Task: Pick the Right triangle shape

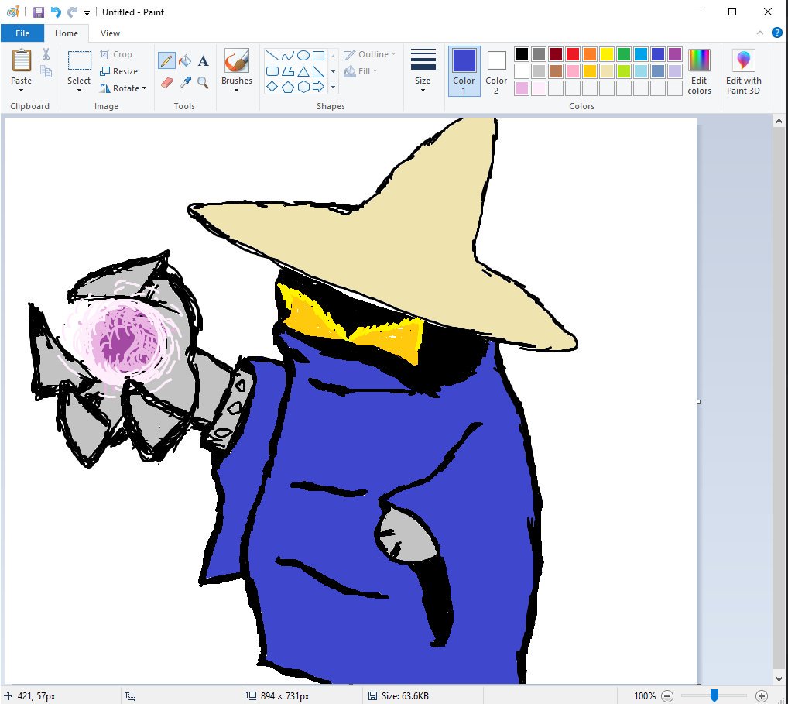Action: (319, 71)
